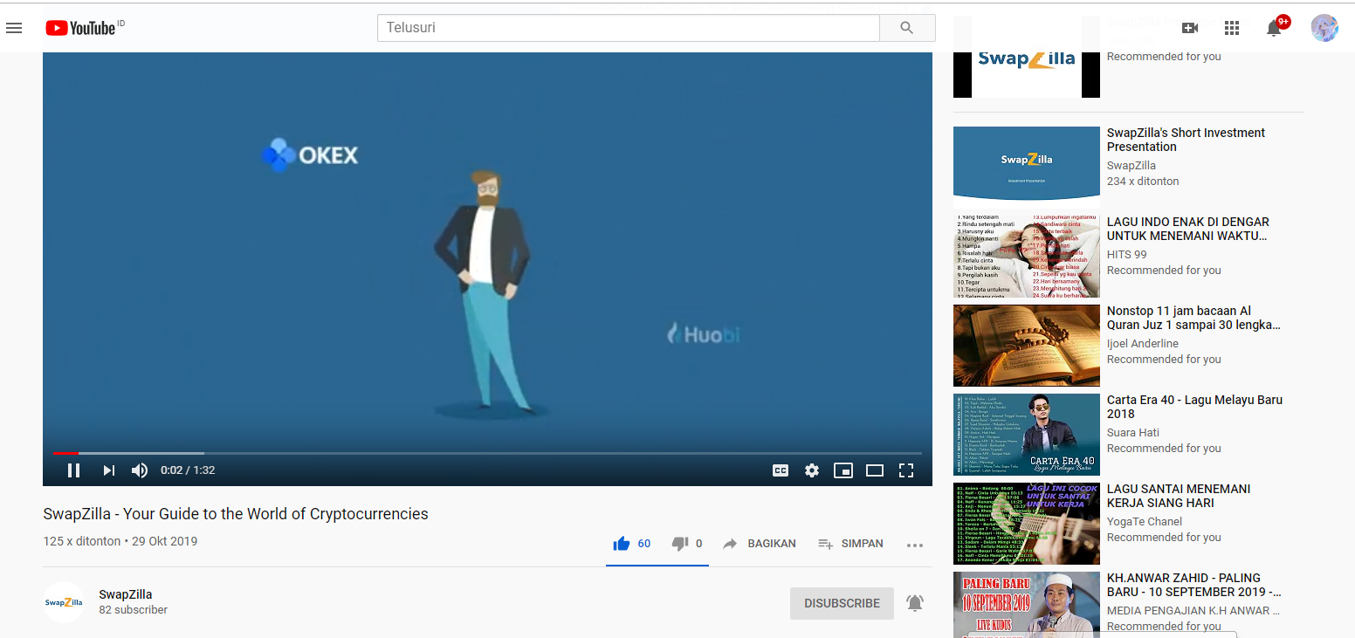
Task: Open LAGU INDO ENAK DI DENGAR video
Action: coord(1188,229)
